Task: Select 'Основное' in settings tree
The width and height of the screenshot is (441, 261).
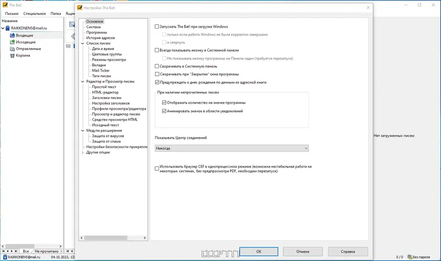Action: tap(95, 21)
